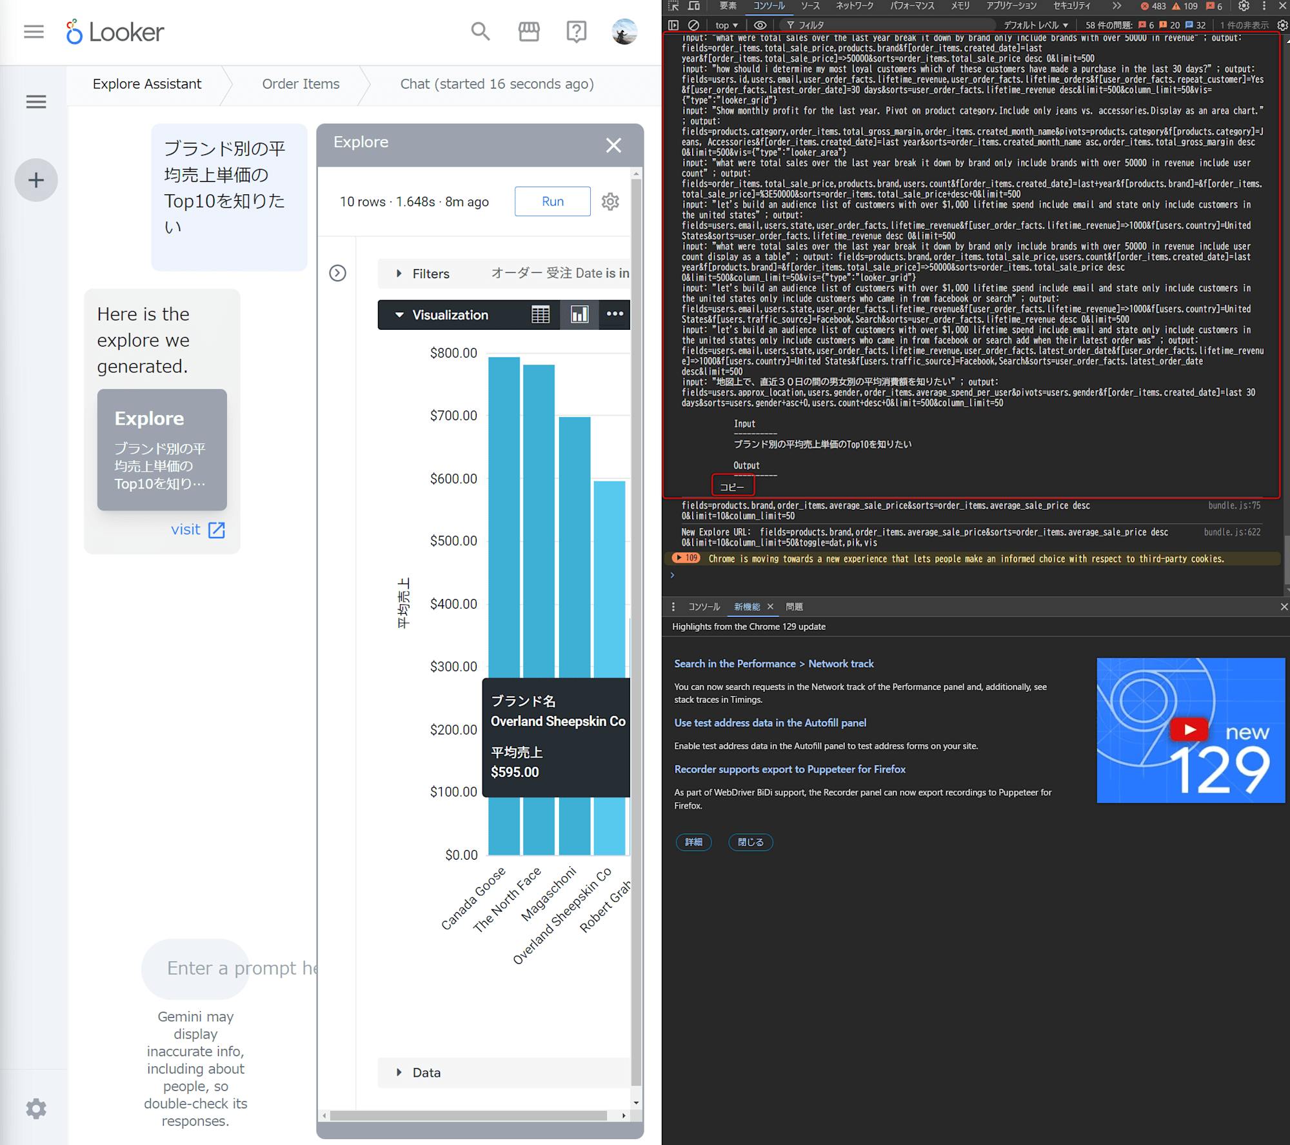The width and height of the screenshot is (1290, 1145).
Task: Select コンソール DevTools tab
Action: coord(769,6)
